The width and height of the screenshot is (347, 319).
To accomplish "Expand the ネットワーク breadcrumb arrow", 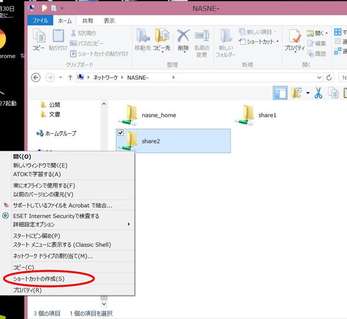I will (x=122, y=78).
